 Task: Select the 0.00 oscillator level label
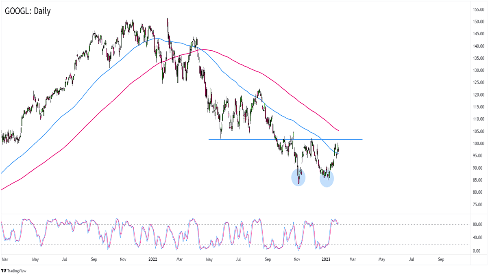pos(476,251)
